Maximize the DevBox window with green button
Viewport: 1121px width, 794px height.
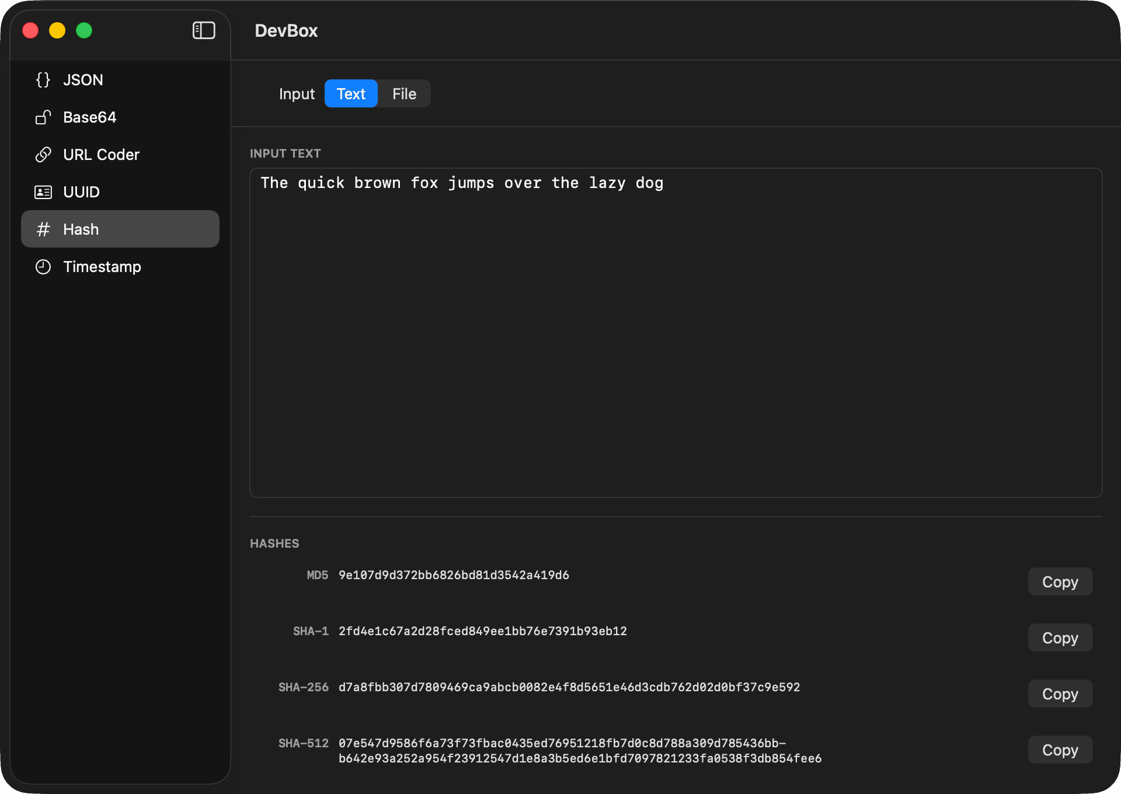(x=84, y=30)
